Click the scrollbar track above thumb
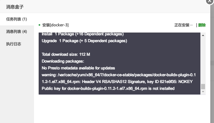 pyautogui.click(x=203, y=60)
